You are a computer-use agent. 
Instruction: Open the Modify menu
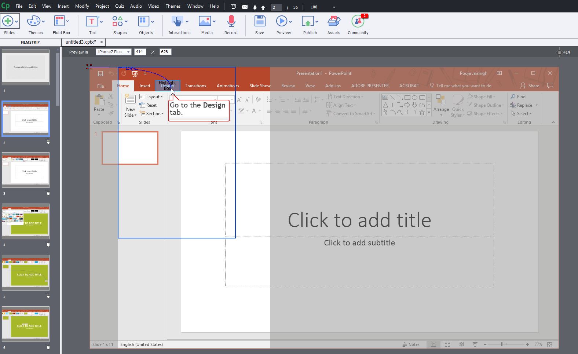[x=82, y=6]
